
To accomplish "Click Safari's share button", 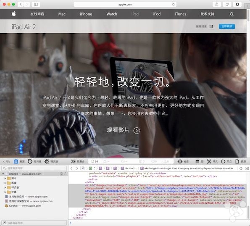I will pos(217,5).
